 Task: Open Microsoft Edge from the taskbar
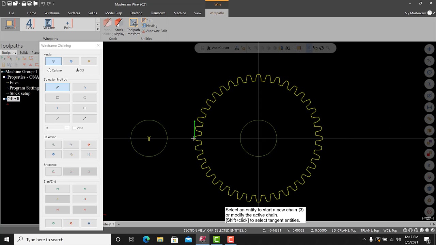coord(146,240)
